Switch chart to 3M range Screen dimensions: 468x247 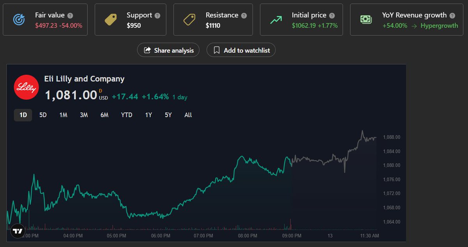[x=84, y=115]
